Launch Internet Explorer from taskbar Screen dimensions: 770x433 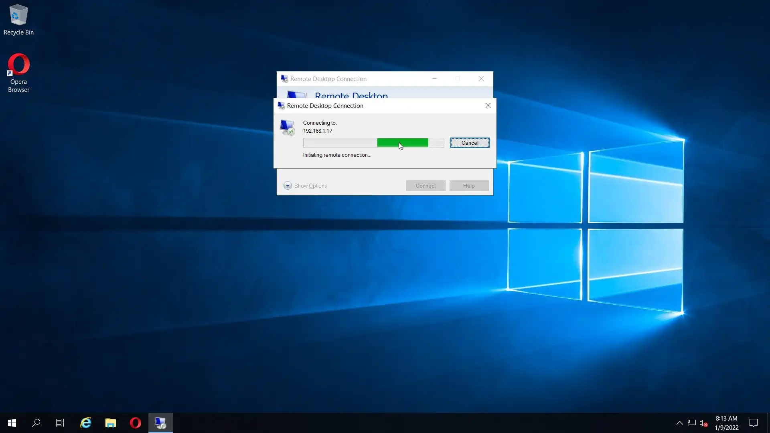coord(86,423)
